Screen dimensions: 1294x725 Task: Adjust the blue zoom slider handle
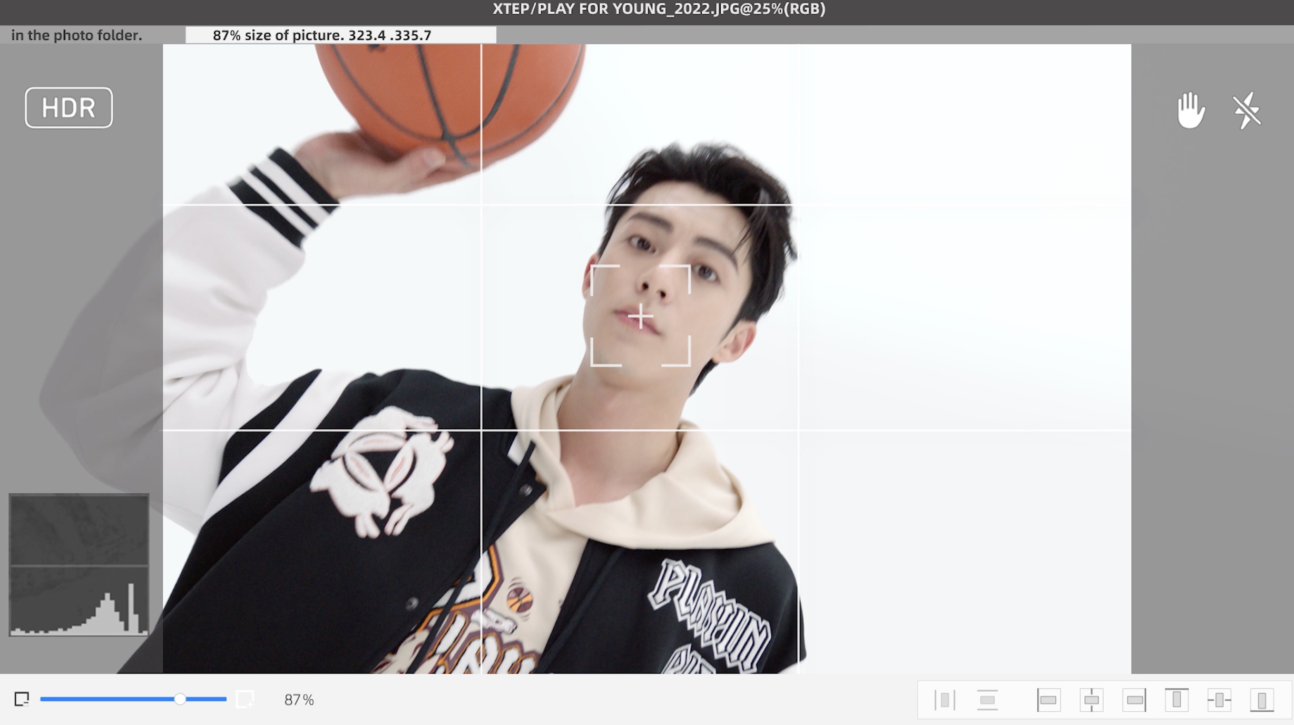coord(180,699)
